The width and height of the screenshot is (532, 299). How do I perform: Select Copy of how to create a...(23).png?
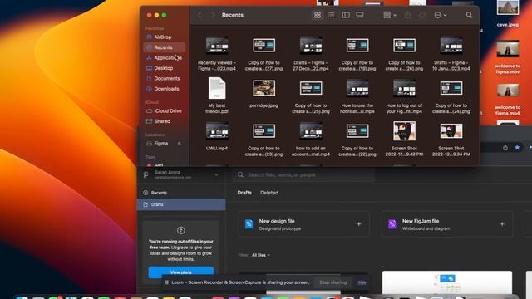[264, 140]
